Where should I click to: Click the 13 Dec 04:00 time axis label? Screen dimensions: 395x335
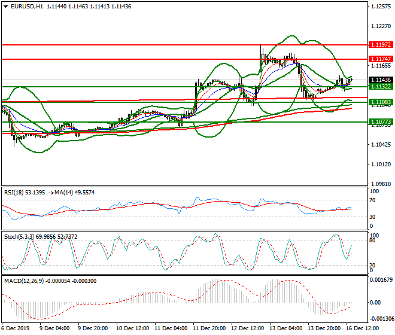[286, 328]
